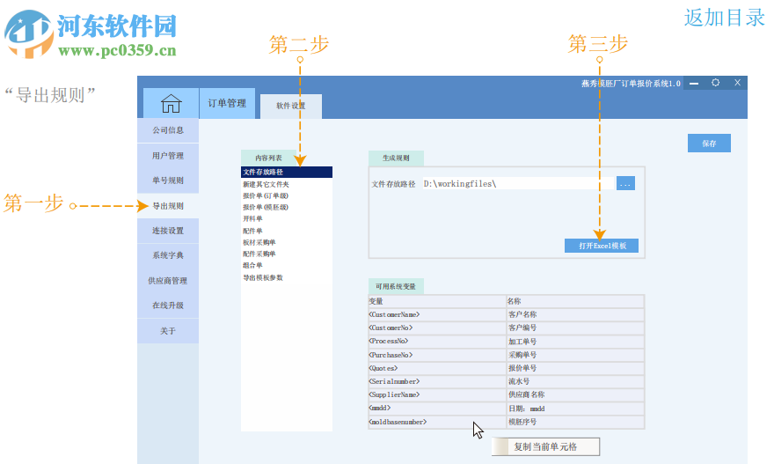
Task: Select 导出规则 sidebar item
Action: point(168,205)
